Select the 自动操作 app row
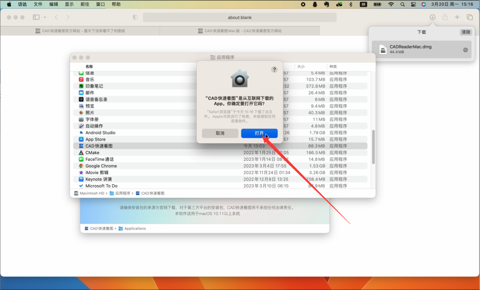 [220, 126]
